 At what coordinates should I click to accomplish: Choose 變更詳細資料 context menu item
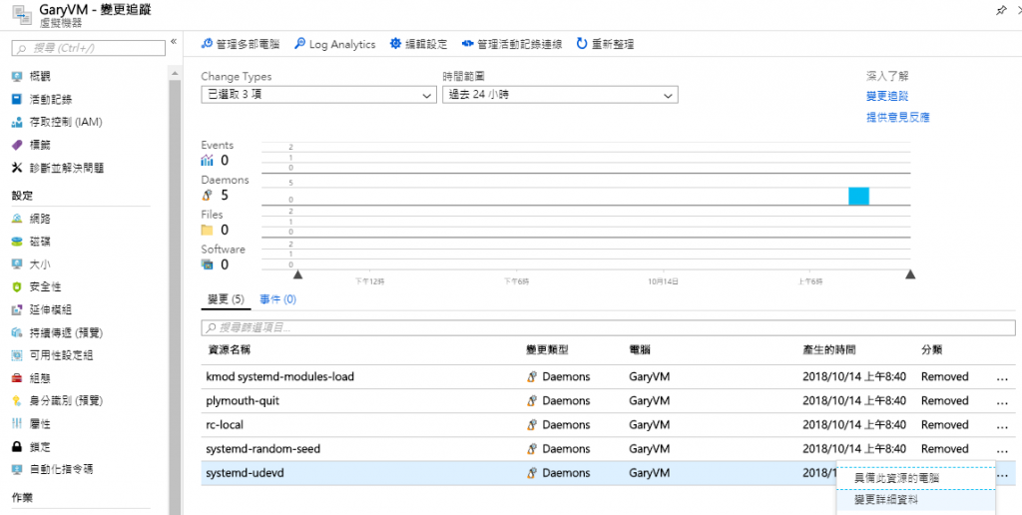(916, 501)
